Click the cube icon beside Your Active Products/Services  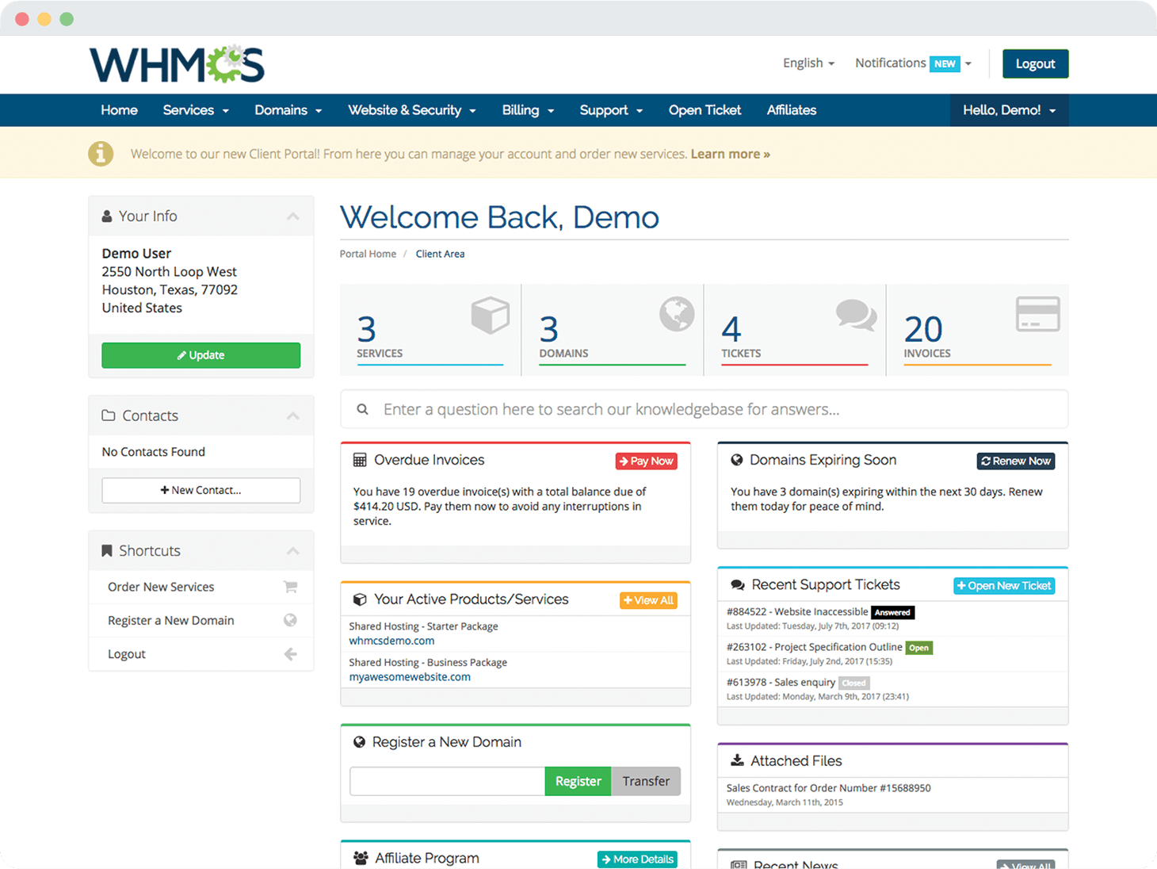coord(360,599)
